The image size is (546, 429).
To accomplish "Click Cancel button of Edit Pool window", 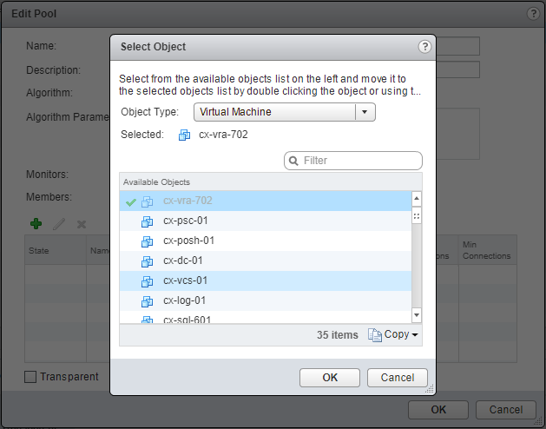I will pos(505,410).
